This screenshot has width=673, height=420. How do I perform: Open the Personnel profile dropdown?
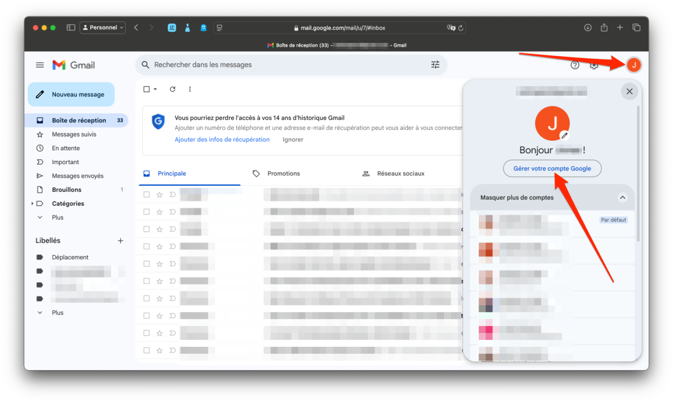pos(102,28)
